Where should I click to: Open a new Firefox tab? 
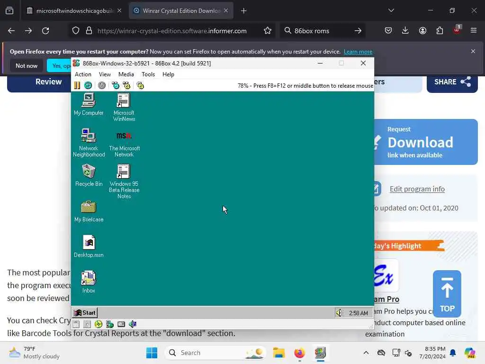244,11
